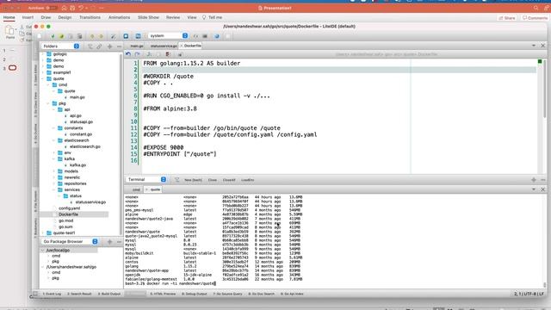Click the CloseAll button in Terminal toolbar
Screen dimensions: 551x310
click(229, 180)
